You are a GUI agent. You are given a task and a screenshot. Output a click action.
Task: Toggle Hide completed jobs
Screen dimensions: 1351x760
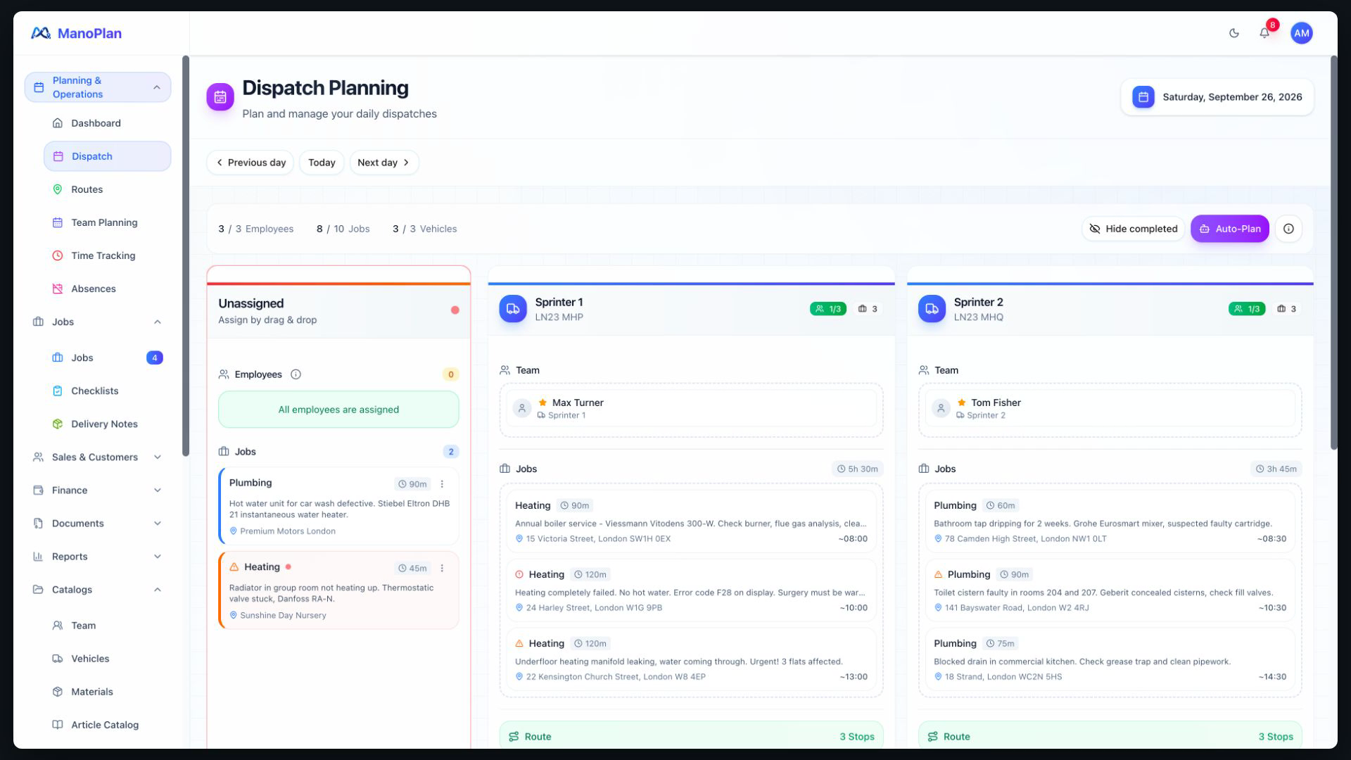[1133, 229]
